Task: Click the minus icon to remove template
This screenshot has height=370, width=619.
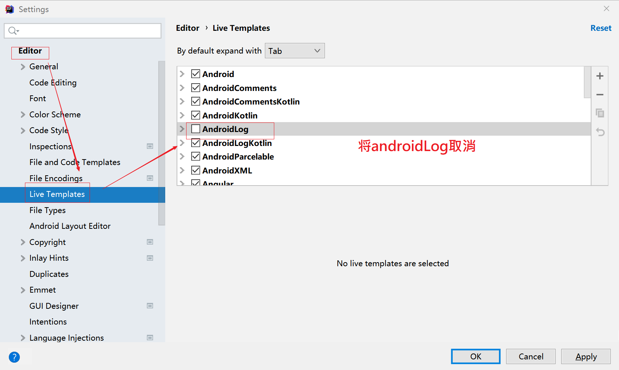Action: (x=600, y=95)
